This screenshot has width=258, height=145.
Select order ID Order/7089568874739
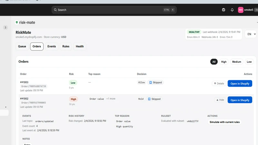click(x=34, y=86)
